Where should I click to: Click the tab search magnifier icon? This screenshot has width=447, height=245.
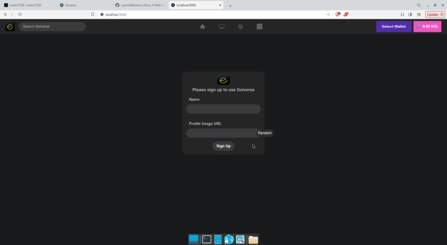(x=419, y=5)
